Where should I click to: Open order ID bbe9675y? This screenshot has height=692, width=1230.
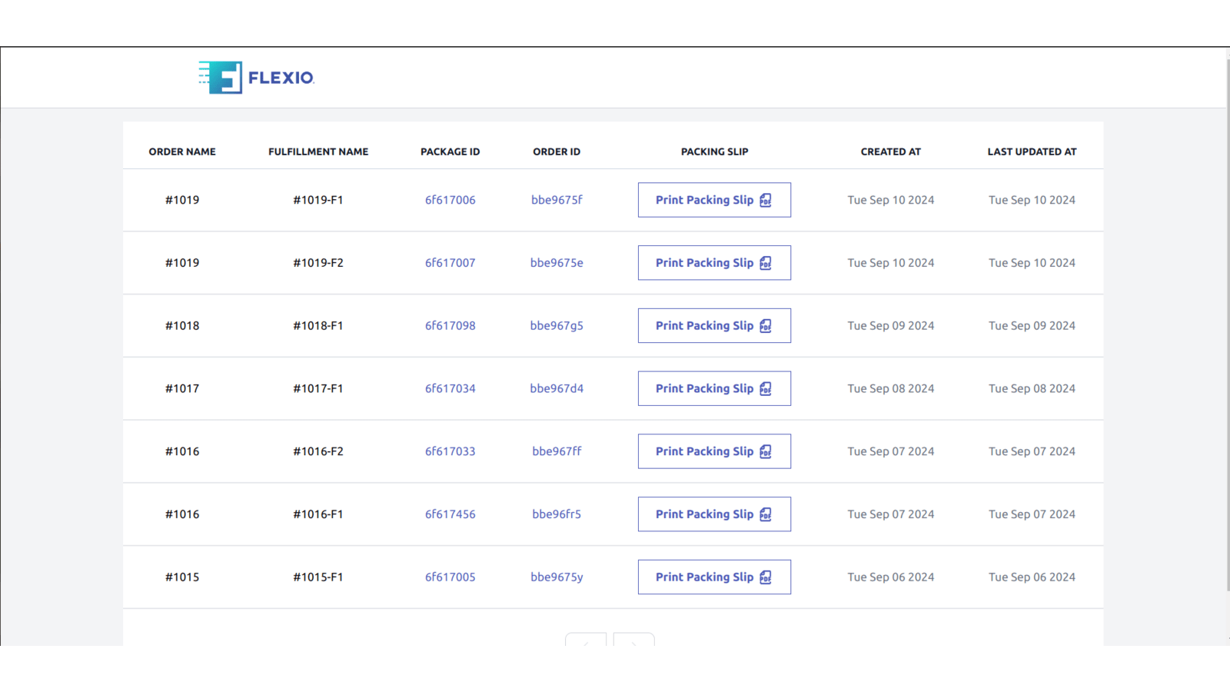[556, 577]
